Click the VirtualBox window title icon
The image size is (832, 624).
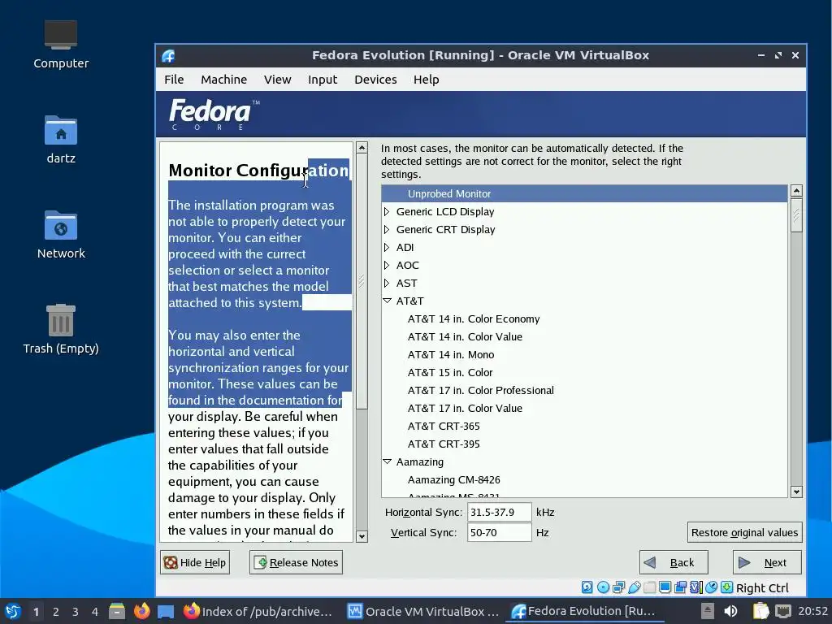coord(168,55)
